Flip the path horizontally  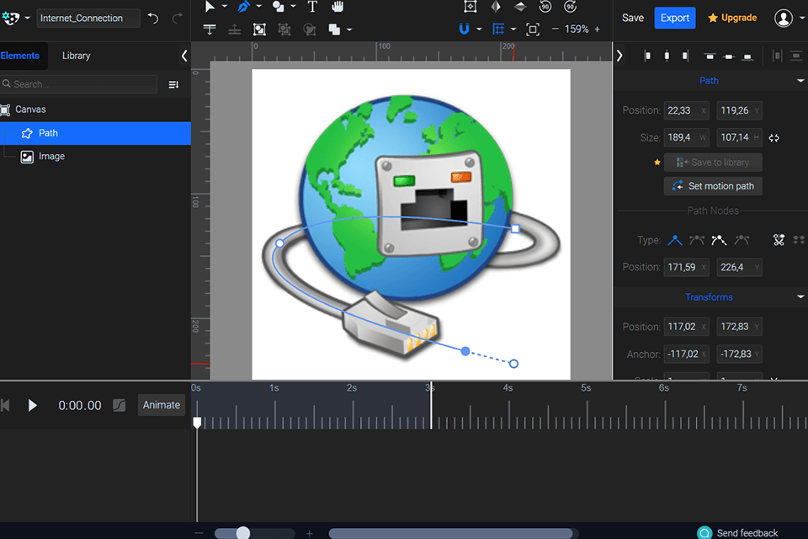[x=496, y=6]
